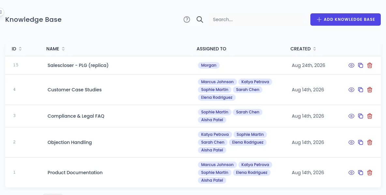The height and width of the screenshot is (195, 386).
Task: View the Compliance & Legal FAQ entry
Action: point(351,116)
